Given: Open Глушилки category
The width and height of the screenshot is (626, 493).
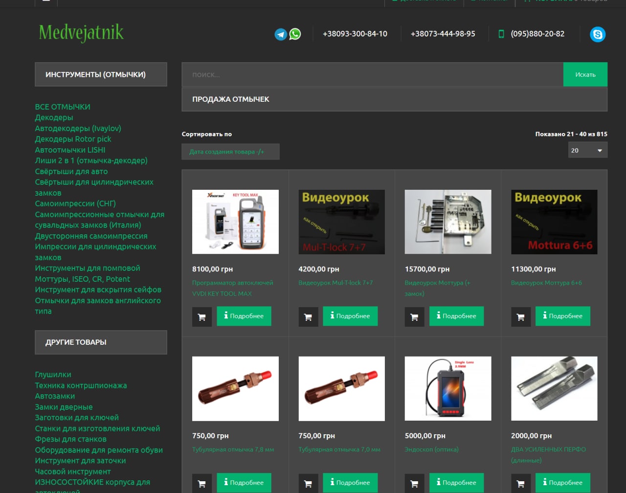Looking at the screenshot, I should 53,375.
